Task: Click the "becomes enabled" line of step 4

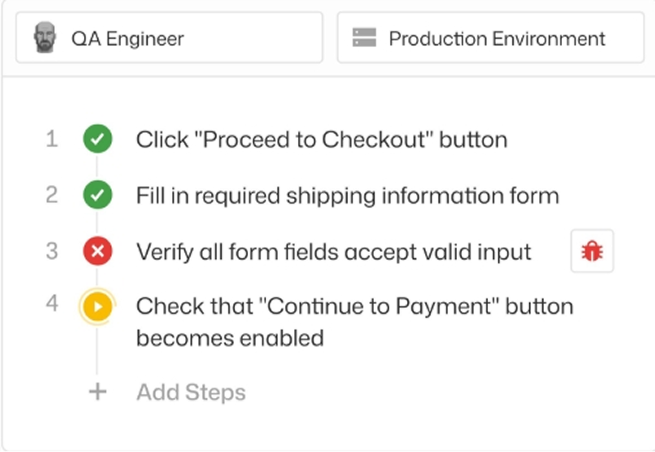Action: [230, 338]
